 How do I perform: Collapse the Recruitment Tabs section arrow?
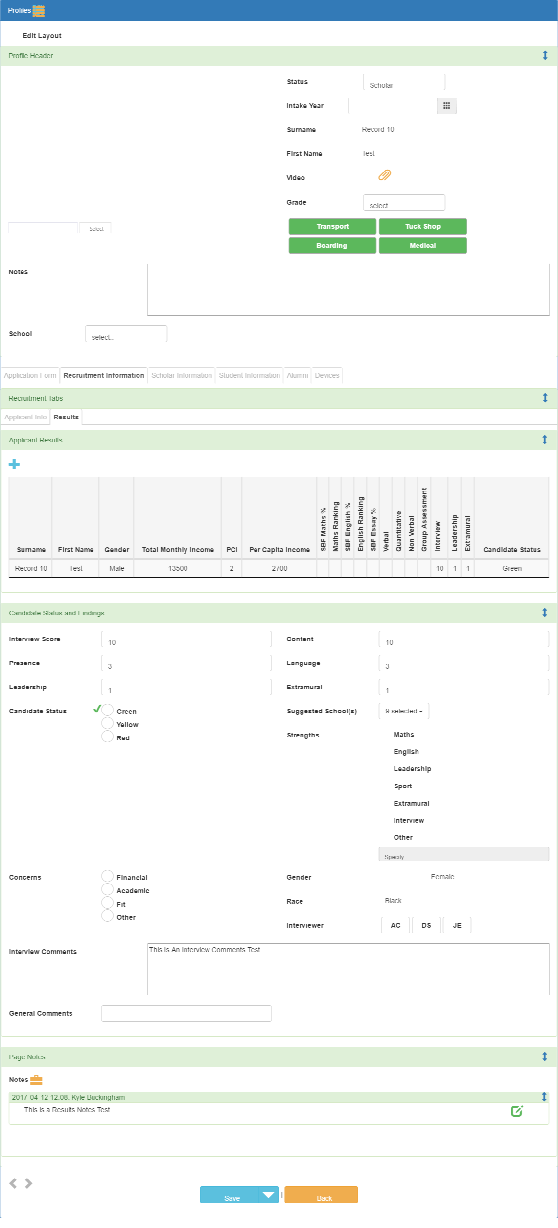pos(545,398)
